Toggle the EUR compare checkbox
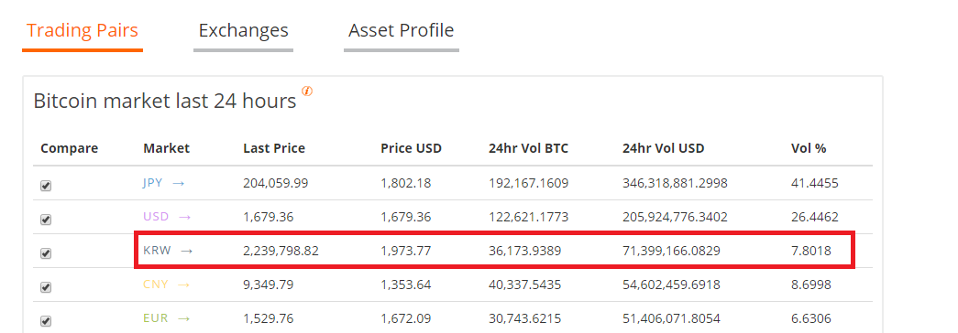The height and width of the screenshot is (333, 958). (x=46, y=321)
